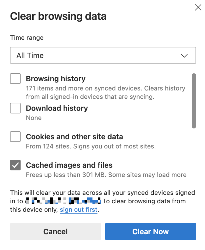The image size is (205, 250).
Task: Close the Clear browsing data dialog
Action: [198, 7]
